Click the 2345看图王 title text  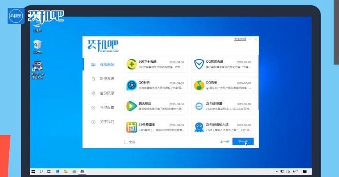(x=147, y=125)
